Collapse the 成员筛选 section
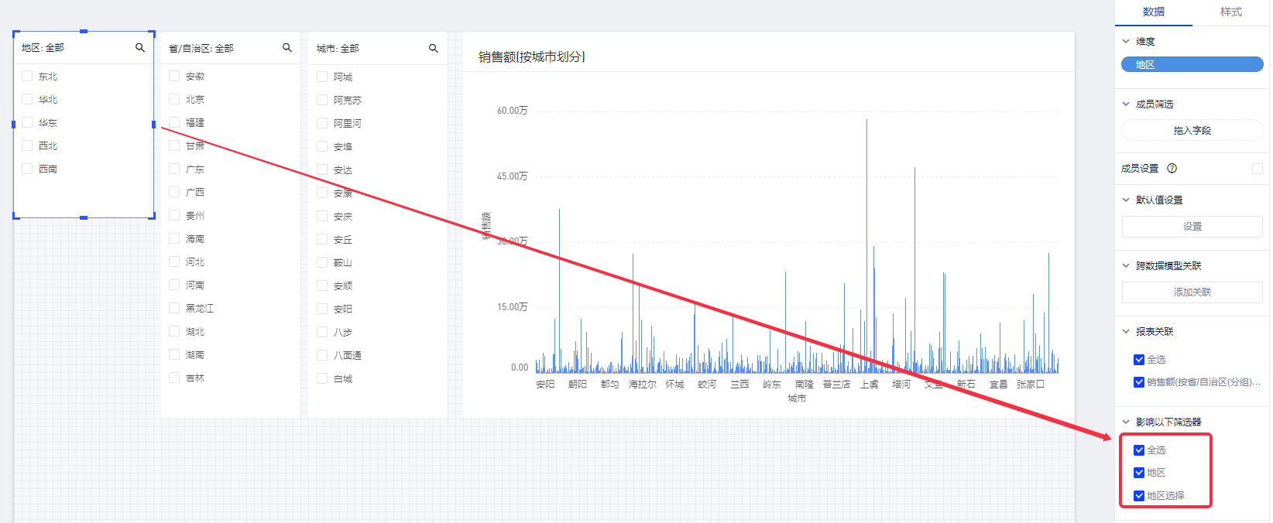1273x523 pixels. click(1126, 104)
